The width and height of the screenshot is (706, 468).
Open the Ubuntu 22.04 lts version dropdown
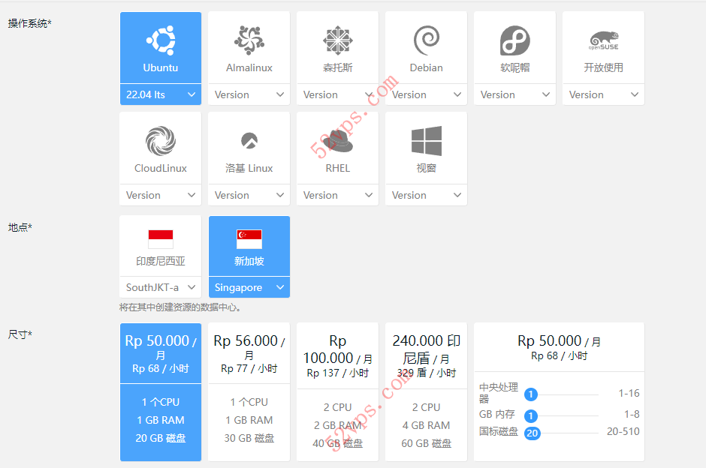161,94
